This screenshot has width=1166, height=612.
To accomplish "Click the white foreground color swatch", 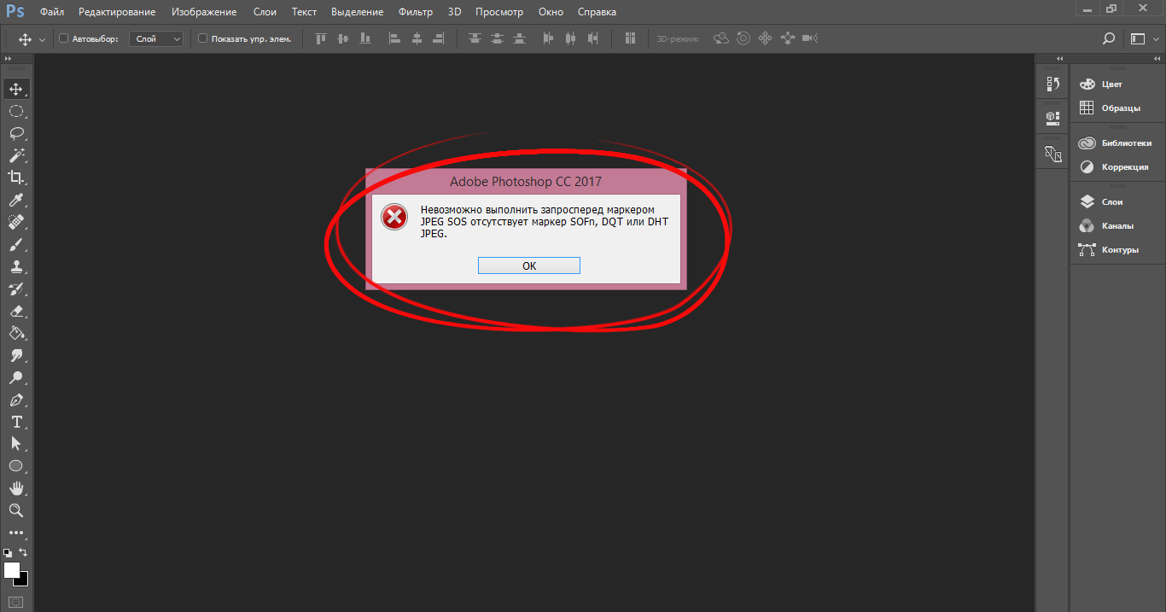I will [11, 569].
